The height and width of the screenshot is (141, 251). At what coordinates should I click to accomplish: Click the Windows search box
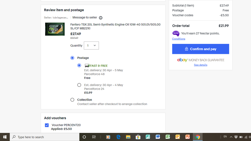point(45,137)
